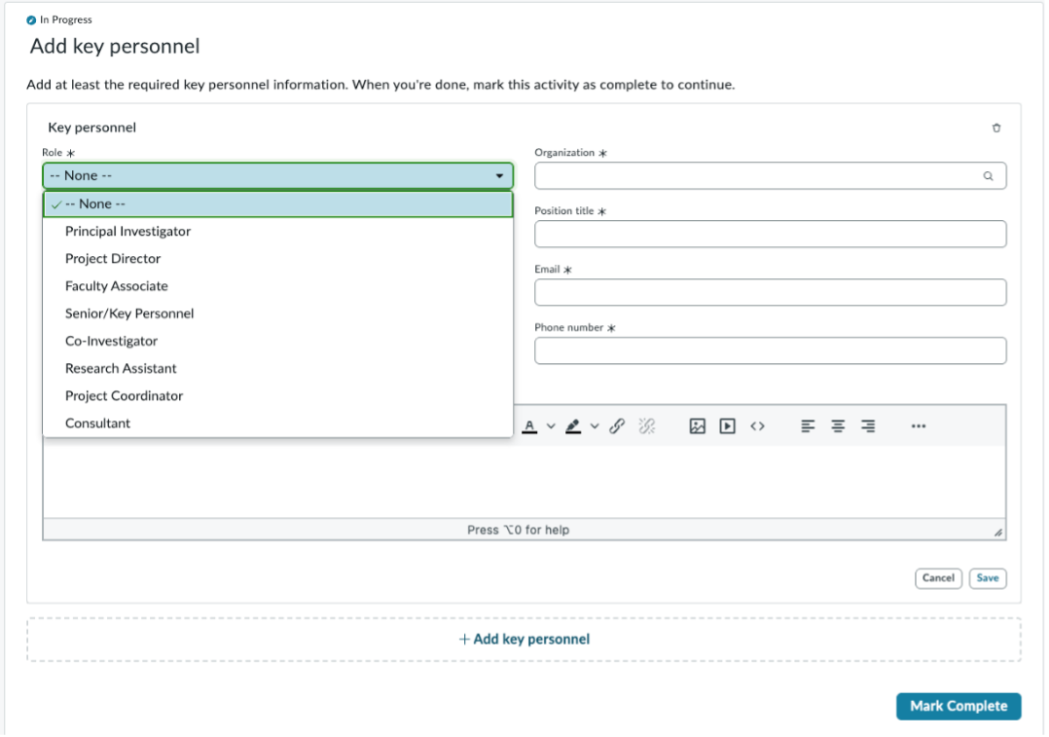
Task: Choose Research Assistant role
Action: [277, 369]
